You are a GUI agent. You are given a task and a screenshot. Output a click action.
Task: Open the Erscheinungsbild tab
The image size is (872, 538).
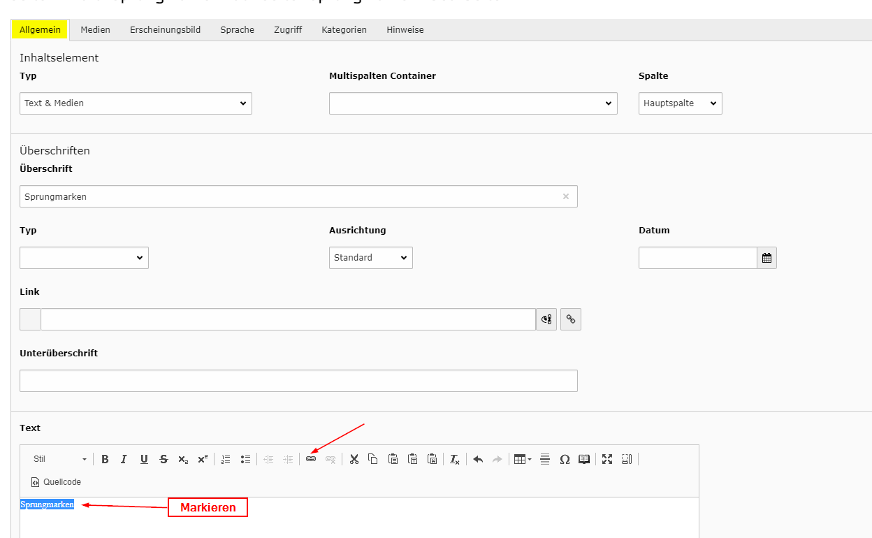(x=165, y=30)
